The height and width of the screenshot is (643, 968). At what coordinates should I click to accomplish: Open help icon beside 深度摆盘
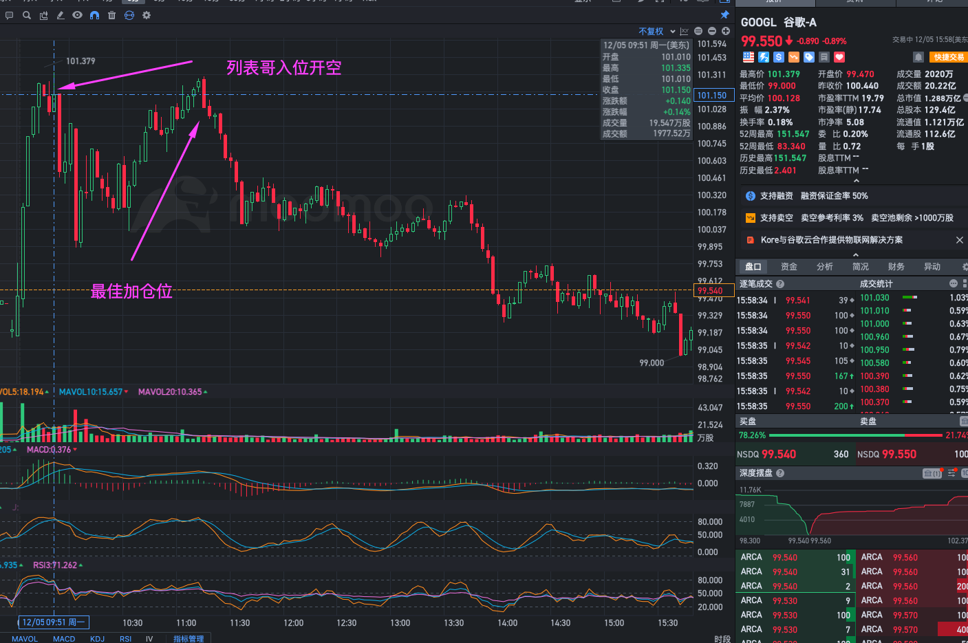[x=780, y=473]
